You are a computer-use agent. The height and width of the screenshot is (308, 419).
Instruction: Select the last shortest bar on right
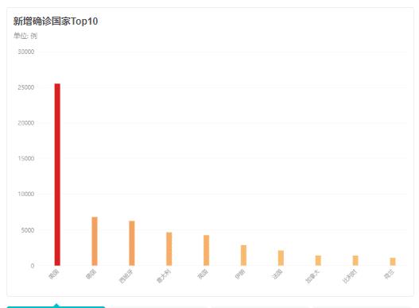[x=393, y=261]
